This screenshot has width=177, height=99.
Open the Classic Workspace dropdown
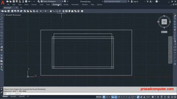[52, 1]
